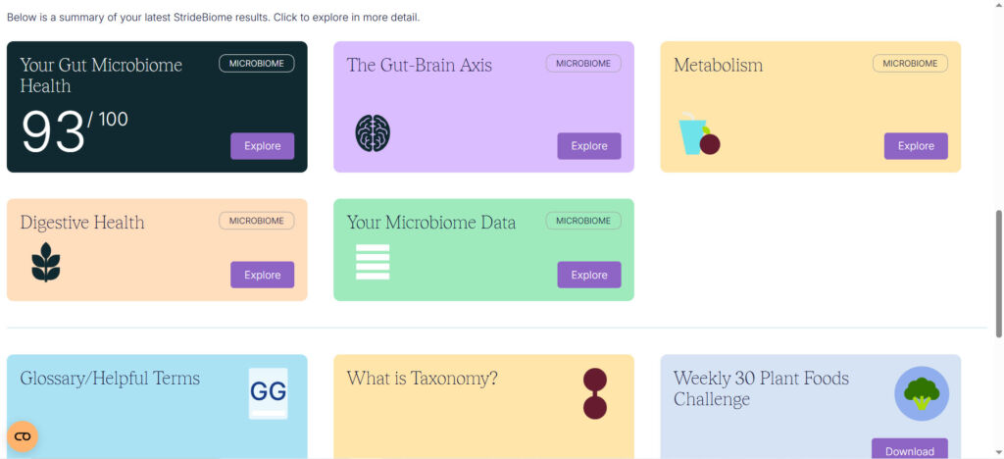Viewport: 1004px width, 459px height.
Task: Open the What is Taxonomy? card title
Action: 422,379
